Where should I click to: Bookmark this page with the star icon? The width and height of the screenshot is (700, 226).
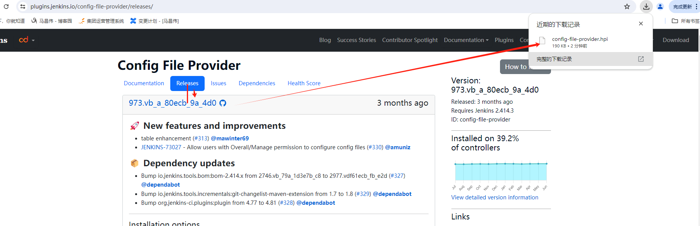627,7
